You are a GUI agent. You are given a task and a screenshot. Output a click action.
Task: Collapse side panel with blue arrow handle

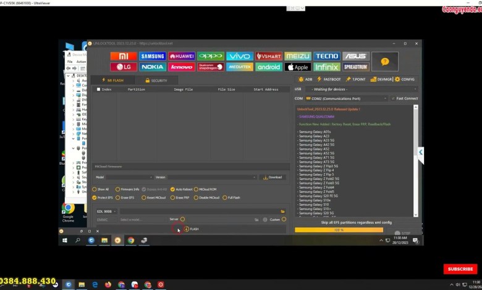pyautogui.click(x=421, y=152)
